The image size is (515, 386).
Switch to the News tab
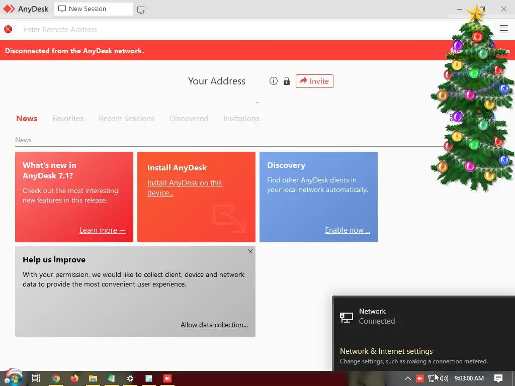tap(27, 119)
